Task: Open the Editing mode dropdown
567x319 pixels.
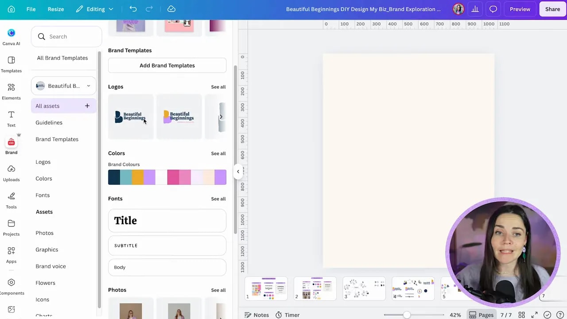Action: click(x=95, y=9)
